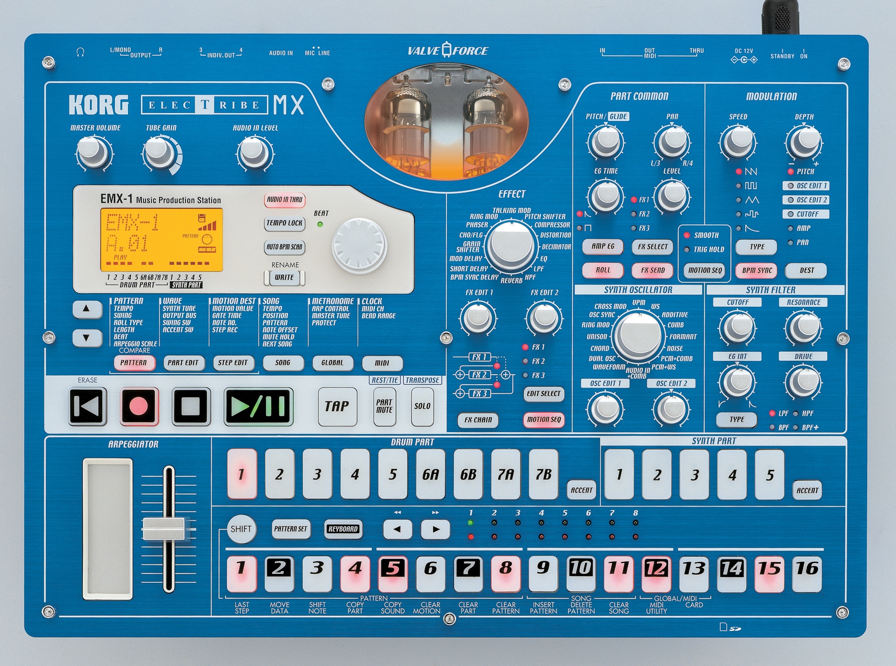
Task: Click the AUDIO IN LEVEL knob
Action: [254, 153]
